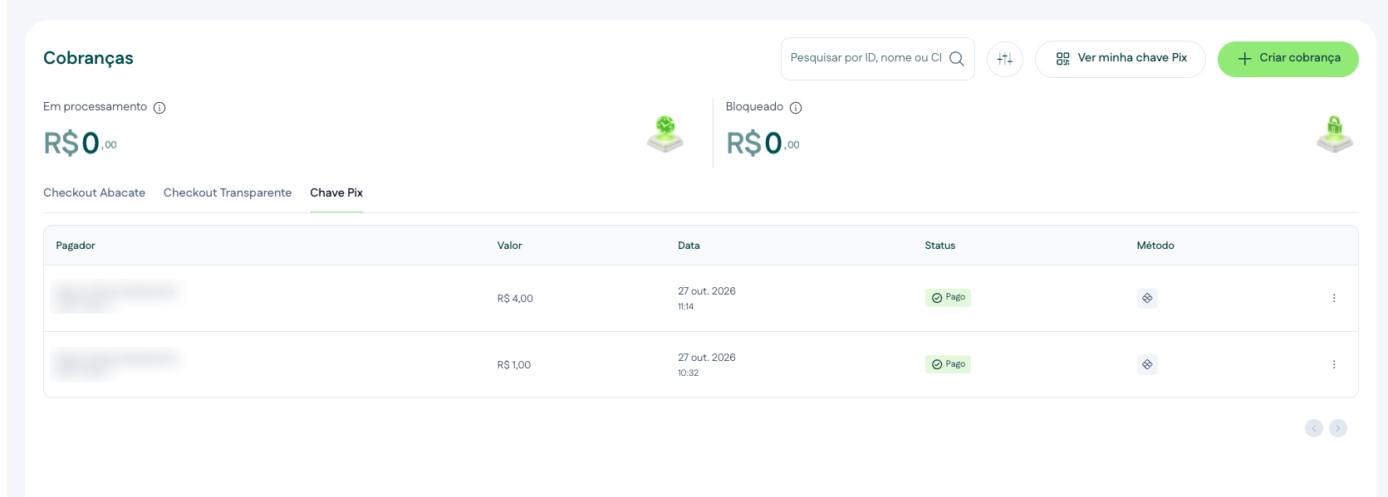Select the Chave Pix tab

336,192
